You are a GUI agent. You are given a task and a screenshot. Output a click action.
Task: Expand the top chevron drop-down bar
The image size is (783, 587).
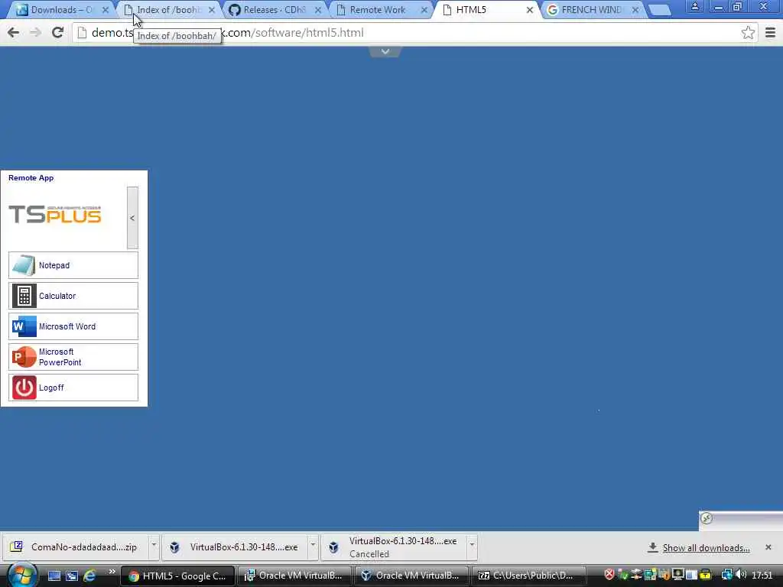tap(385, 51)
